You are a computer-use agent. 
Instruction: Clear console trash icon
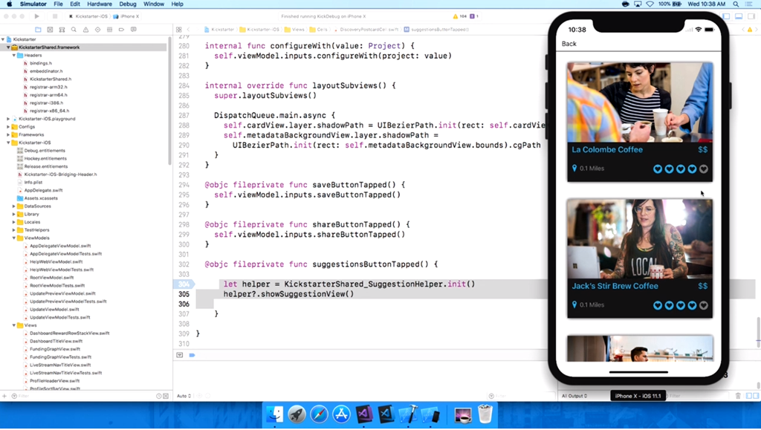[738, 396]
